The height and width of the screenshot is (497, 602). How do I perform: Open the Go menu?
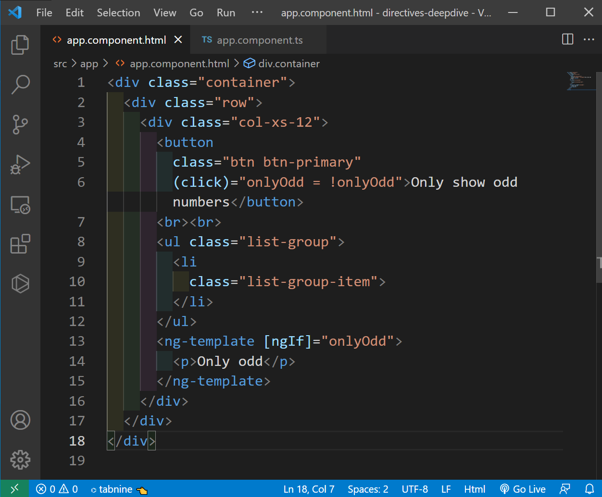196,12
